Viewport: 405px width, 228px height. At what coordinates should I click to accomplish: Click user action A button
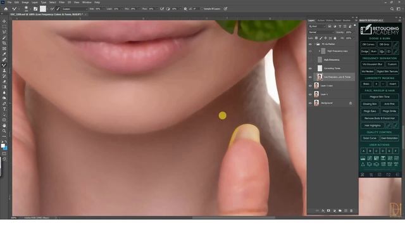point(363,151)
